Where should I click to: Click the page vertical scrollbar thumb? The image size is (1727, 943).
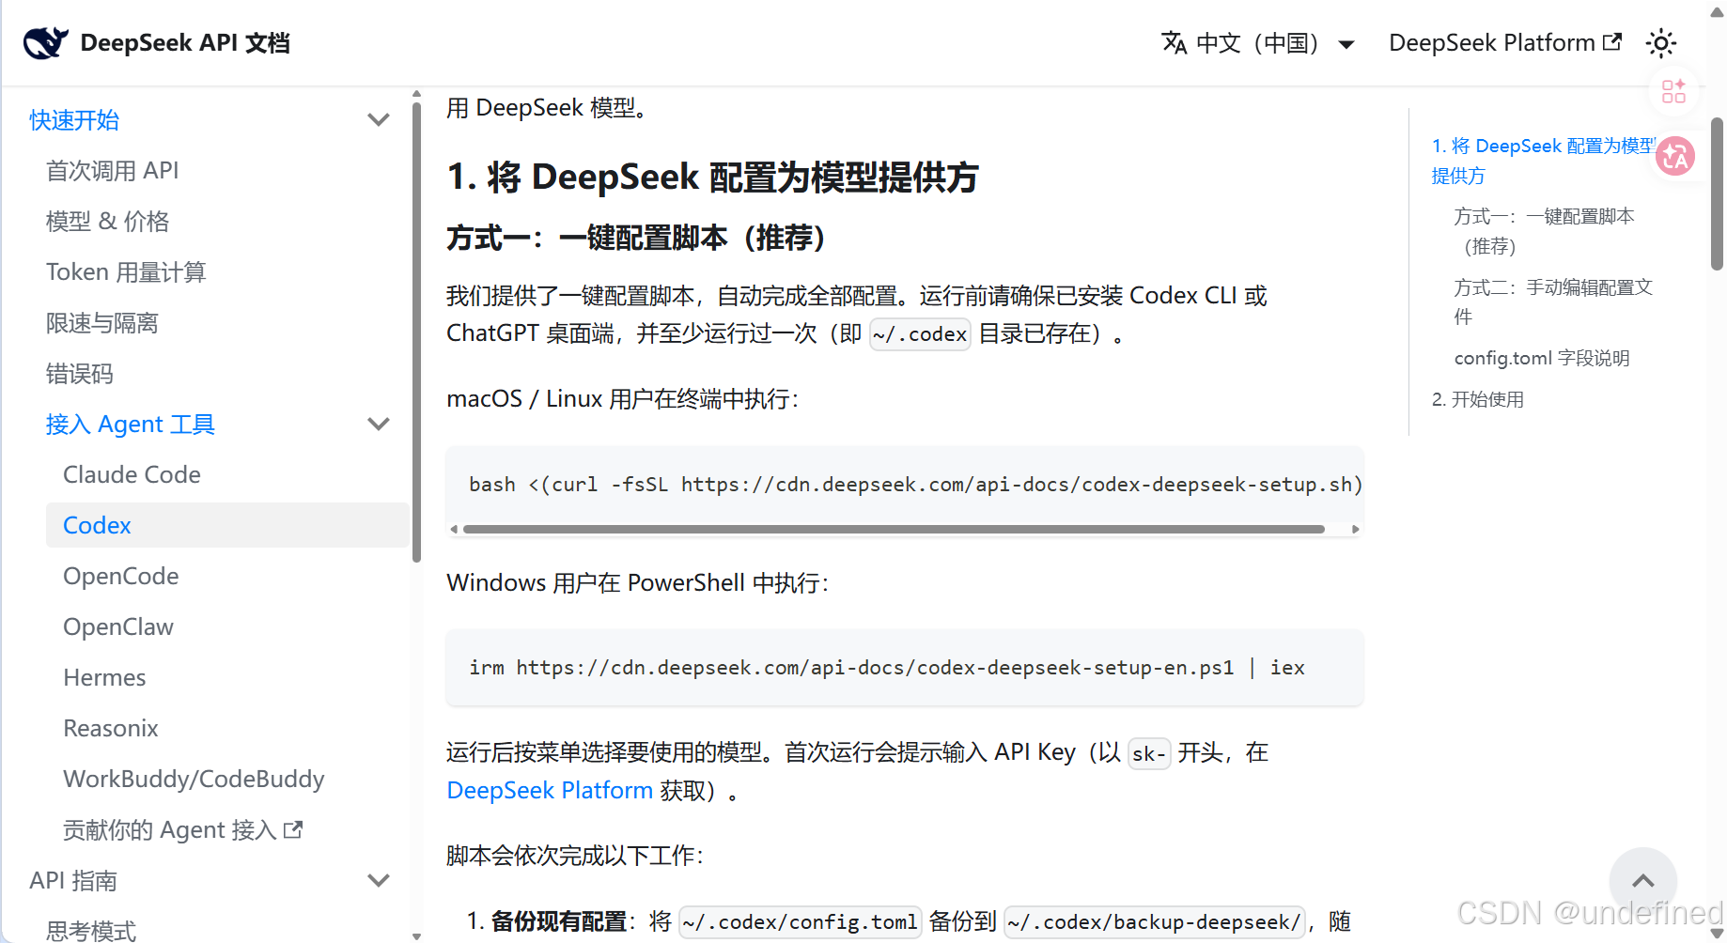pos(1717,194)
